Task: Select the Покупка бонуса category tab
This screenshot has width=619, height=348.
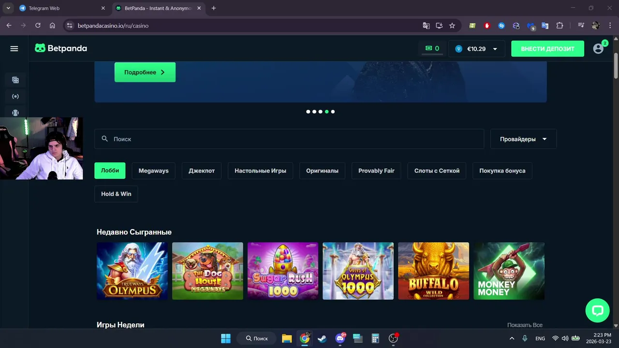Action: tap(502, 171)
